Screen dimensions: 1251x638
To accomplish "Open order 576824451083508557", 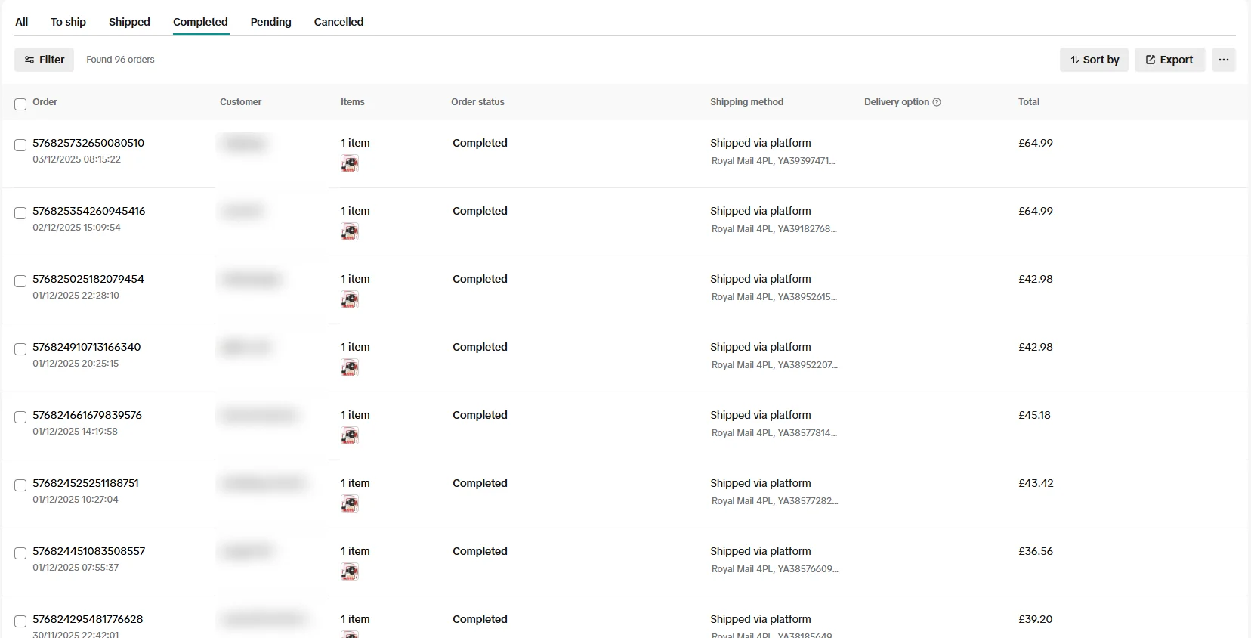I will (x=89, y=551).
